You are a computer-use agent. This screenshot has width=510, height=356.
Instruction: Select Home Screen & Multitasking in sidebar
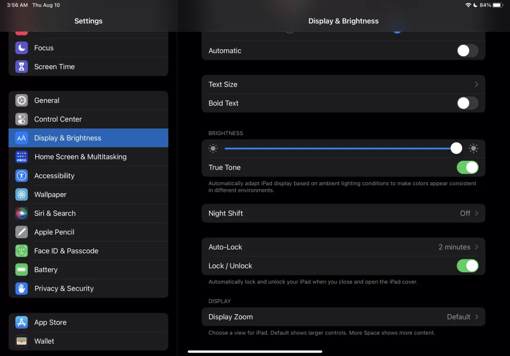80,157
